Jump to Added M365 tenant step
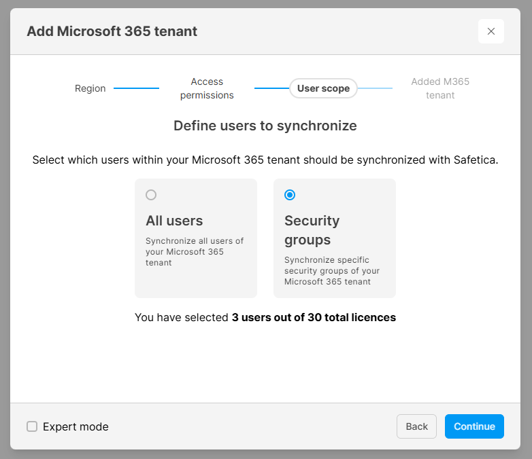Image resolution: width=532 pixels, height=459 pixels. 440,88
